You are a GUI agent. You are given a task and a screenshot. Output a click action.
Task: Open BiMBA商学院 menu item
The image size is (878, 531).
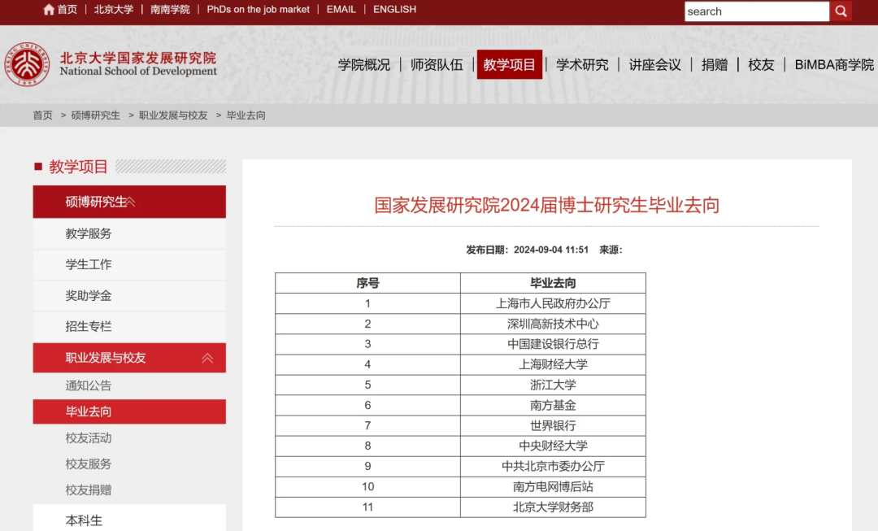[834, 65]
